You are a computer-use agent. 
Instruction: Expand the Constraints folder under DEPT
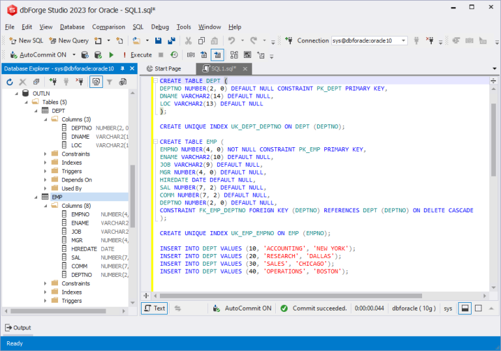(46, 154)
